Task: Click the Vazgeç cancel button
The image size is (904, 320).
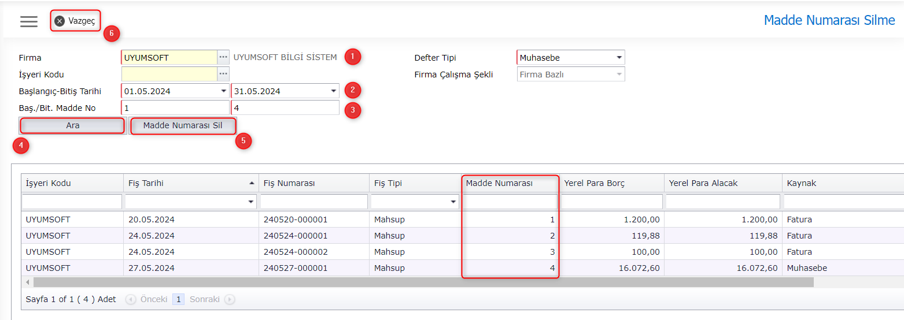Action: pyautogui.click(x=75, y=21)
